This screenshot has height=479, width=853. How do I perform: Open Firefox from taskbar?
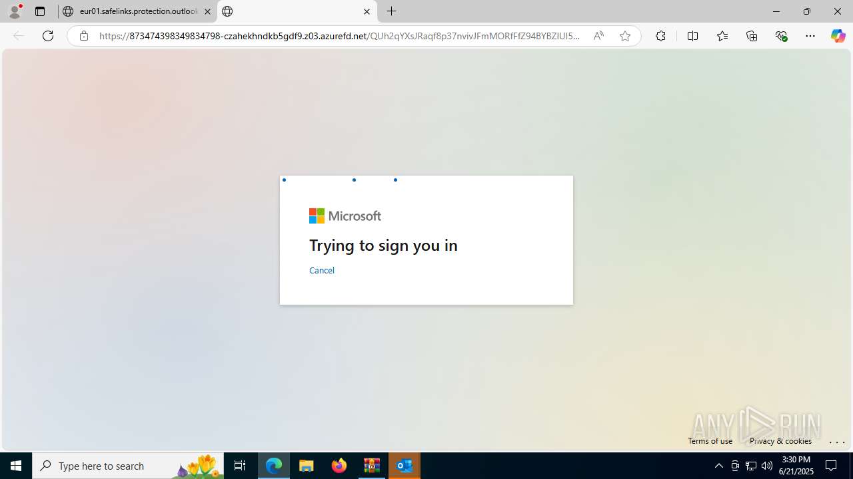(x=339, y=466)
